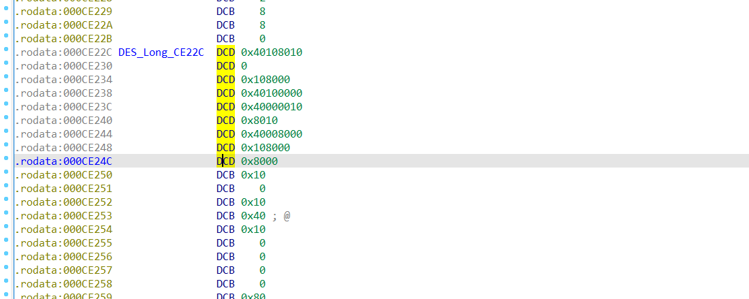The height and width of the screenshot is (299, 749).
Task: Click the DCB mnemonic on row 000CE250
Action: 225,175
